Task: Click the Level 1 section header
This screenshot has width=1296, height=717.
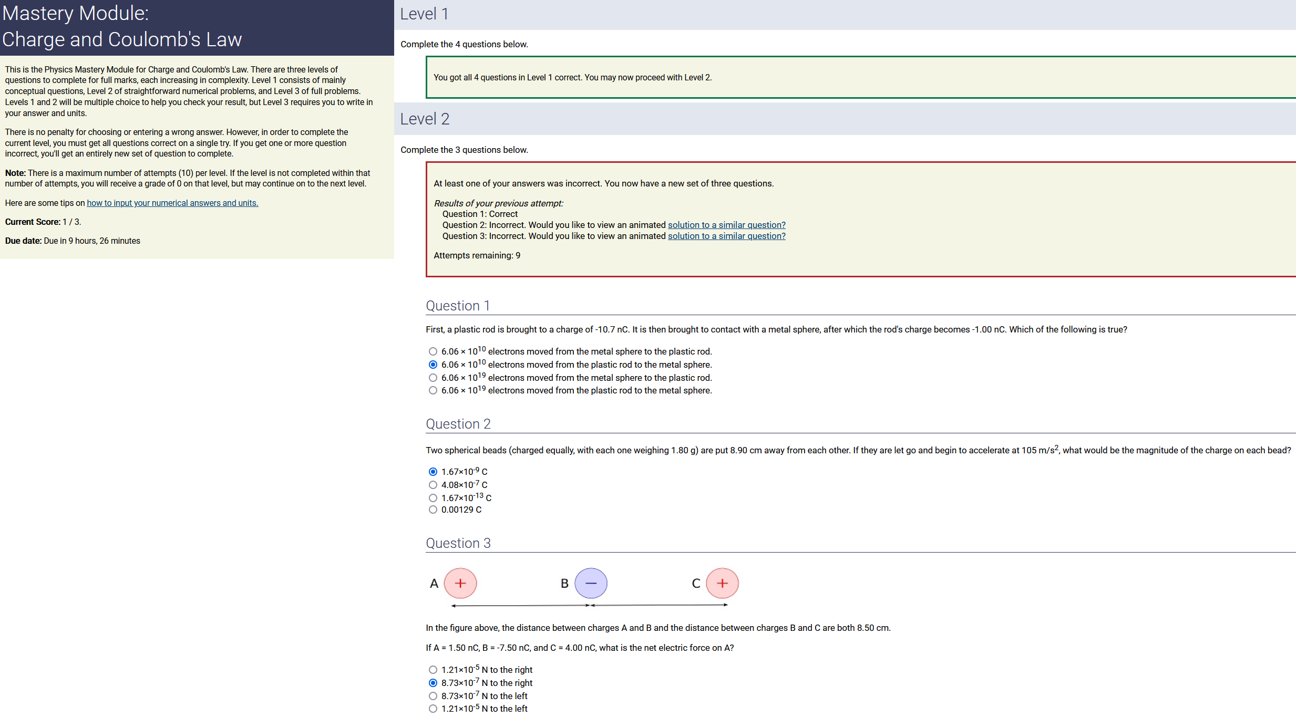Action: [424, 14]
